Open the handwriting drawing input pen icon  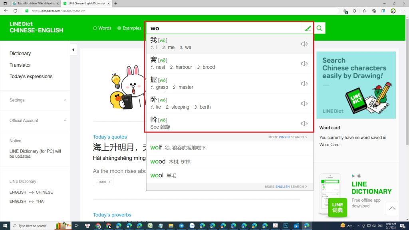pyautogui.click(x=308, y=28)
